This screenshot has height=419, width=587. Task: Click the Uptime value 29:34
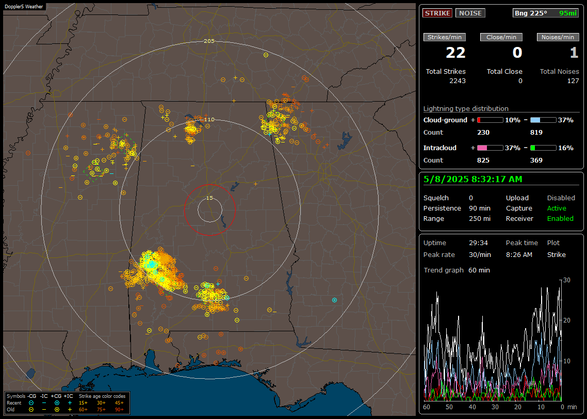point(479,243)
